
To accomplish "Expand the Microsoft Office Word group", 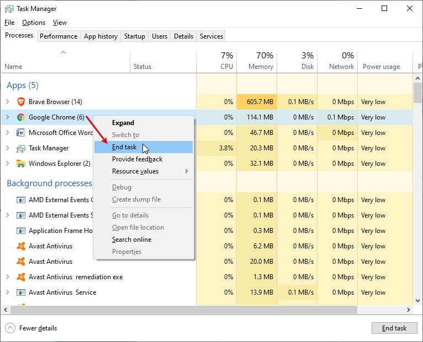I will click(x=8, y=132).
